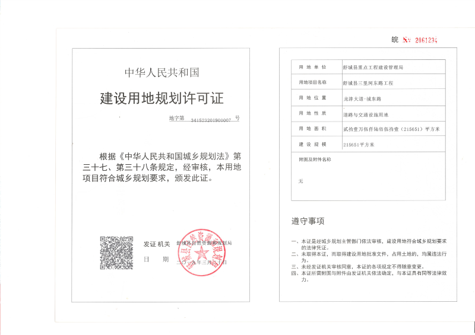This screenshot has height=335, width=475.
Task: Click the label 日期 under 发证机关
Action: 156,259
